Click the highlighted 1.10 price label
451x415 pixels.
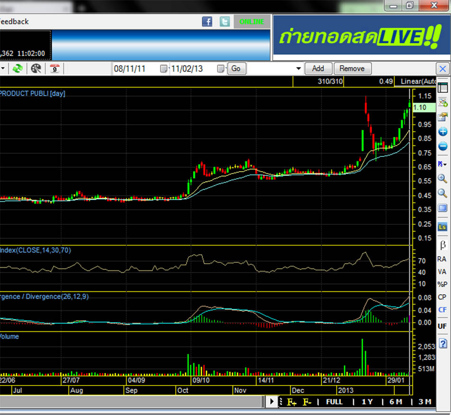(424, 108)
